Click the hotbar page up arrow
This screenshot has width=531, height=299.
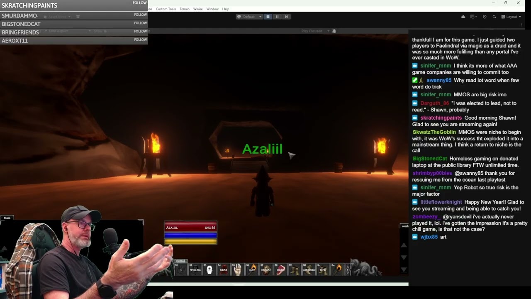[x=348, y=266]
